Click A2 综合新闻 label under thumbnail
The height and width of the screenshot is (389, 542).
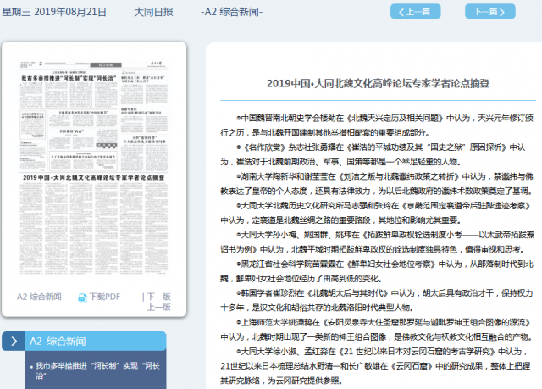pos(39,297)
